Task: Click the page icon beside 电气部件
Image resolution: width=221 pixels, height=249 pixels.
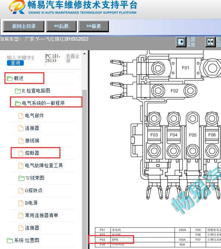Action: coord(21,116)
